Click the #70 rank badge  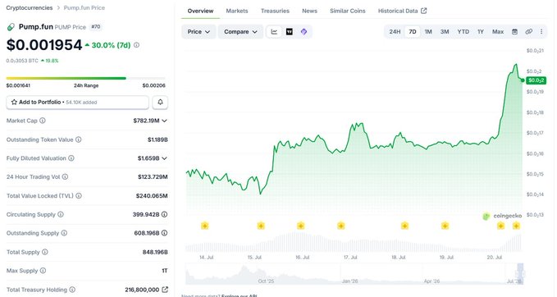tap(96, 26)
